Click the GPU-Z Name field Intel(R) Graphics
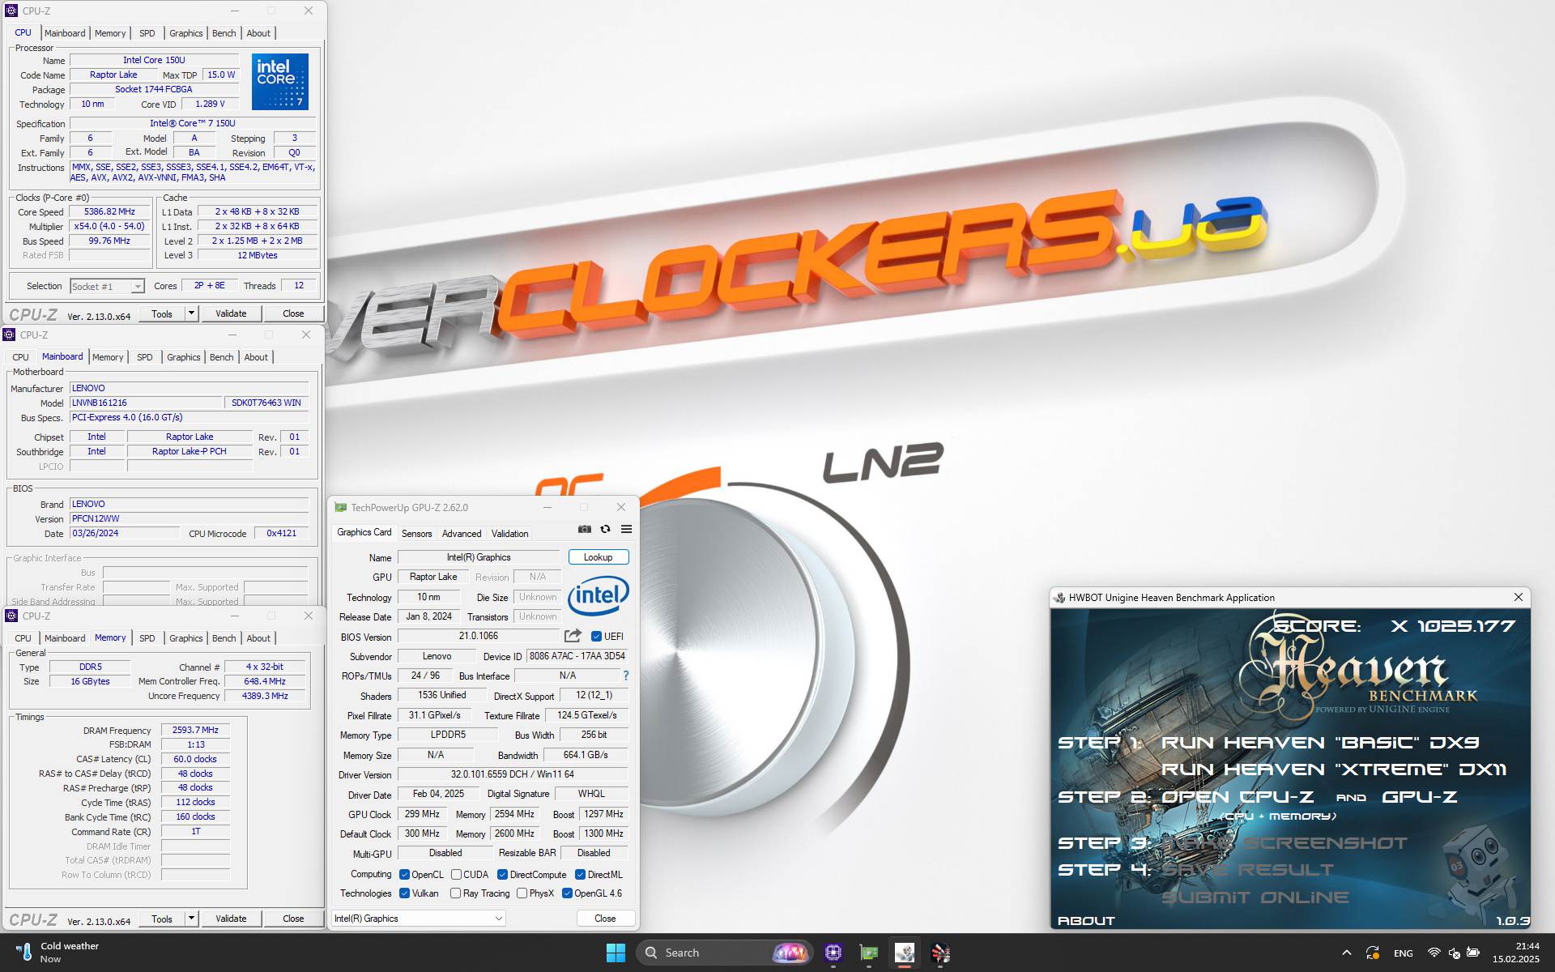 pyautogui.click(x=479, y=556)
